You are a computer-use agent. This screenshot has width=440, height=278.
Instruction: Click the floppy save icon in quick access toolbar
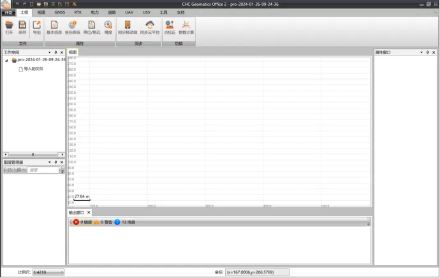click(46, 4)
